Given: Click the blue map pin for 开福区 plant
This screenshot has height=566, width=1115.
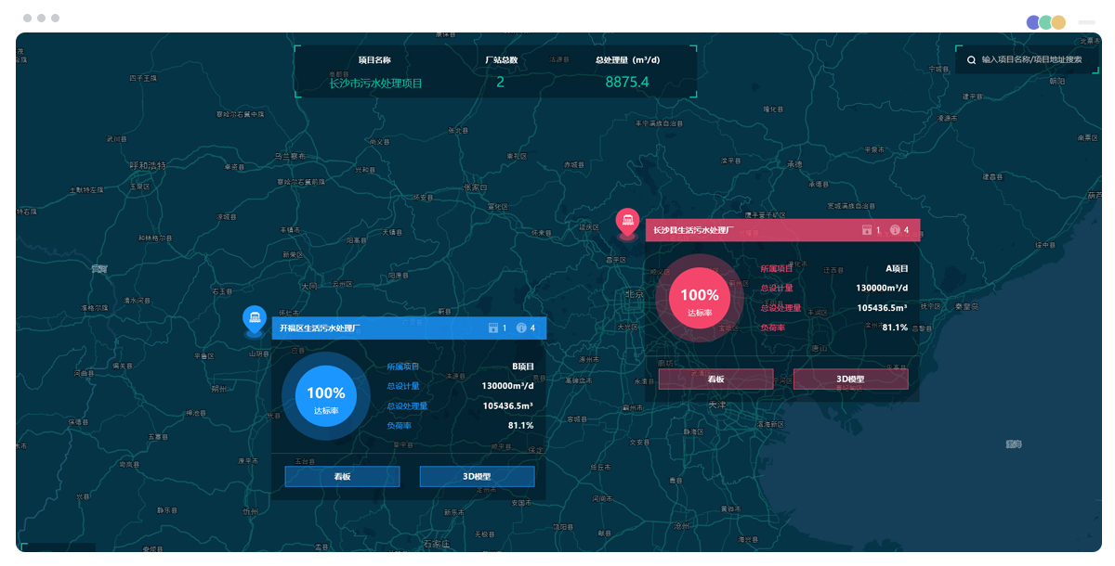Looking at the screenshot, I should tap(254, 318).
